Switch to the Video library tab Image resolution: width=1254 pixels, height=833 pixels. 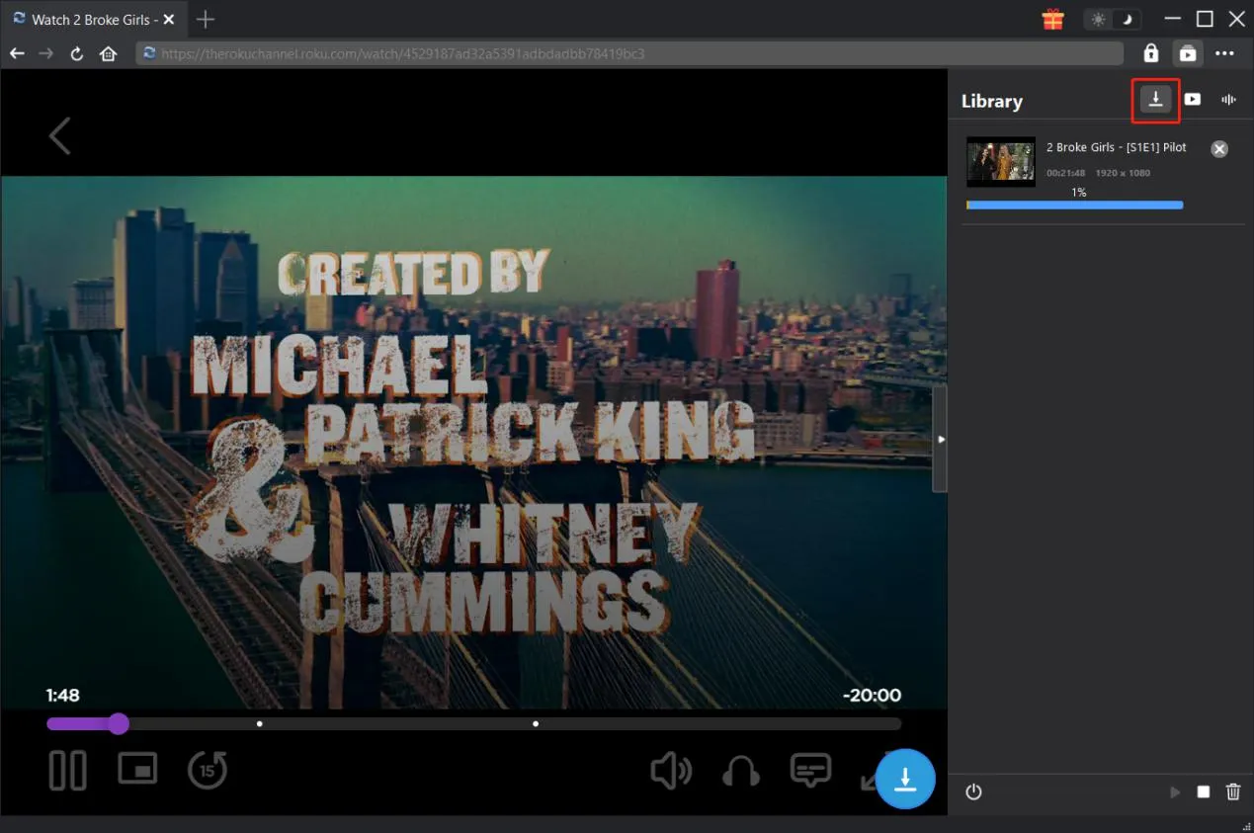(x=1193, y=99)
